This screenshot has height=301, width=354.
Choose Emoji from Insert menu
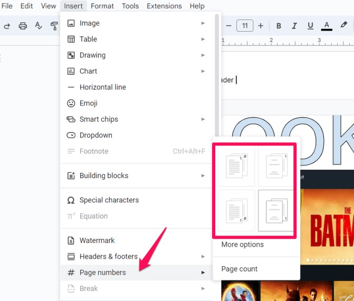(x=137, y=103)
